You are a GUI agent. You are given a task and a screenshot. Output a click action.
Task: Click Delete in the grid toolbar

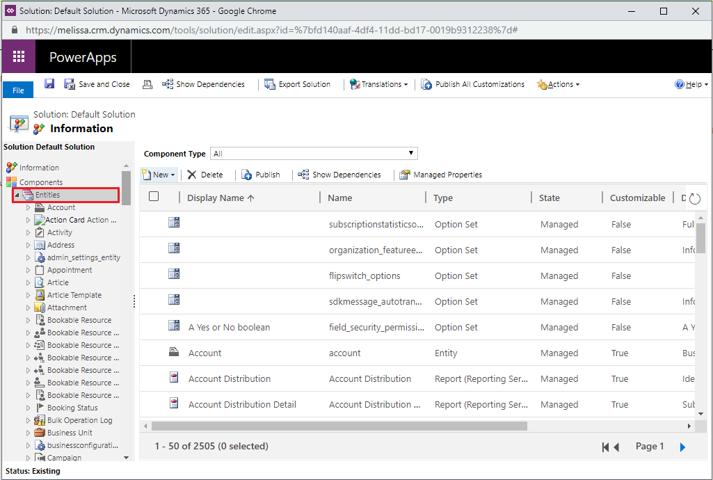[205, 175]
